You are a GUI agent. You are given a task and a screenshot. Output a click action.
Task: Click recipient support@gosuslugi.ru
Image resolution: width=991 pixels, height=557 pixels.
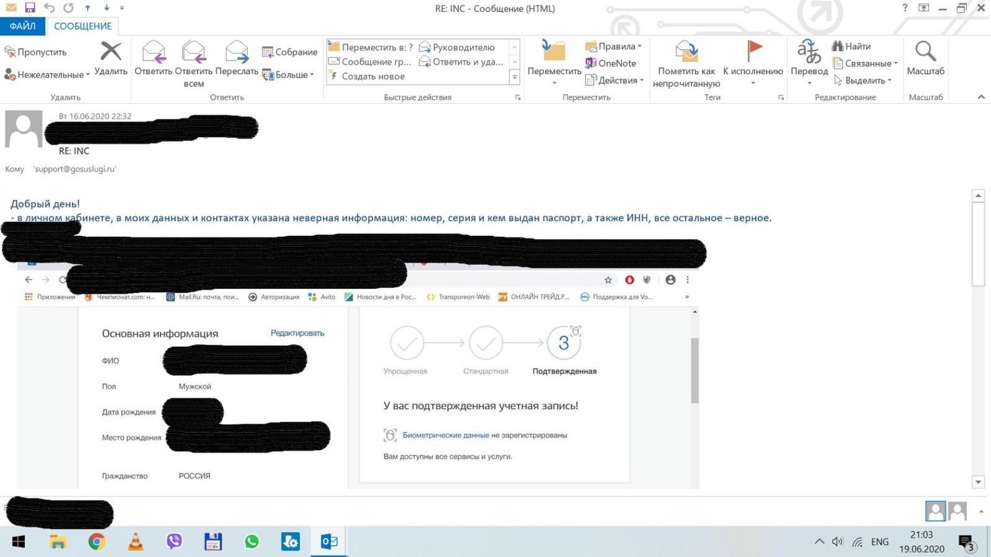coord(75,169)
